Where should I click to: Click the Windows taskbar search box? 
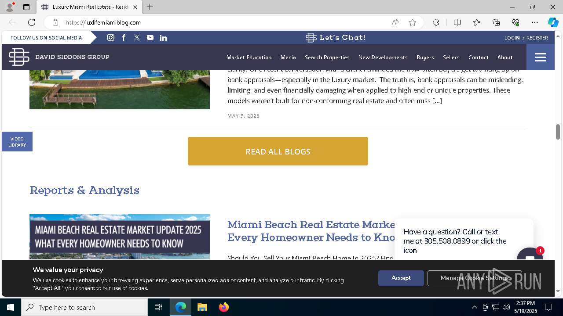(x=84, y=307)
